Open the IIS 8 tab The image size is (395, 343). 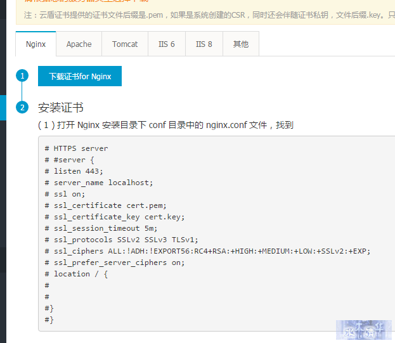click(x=204, y=44)
